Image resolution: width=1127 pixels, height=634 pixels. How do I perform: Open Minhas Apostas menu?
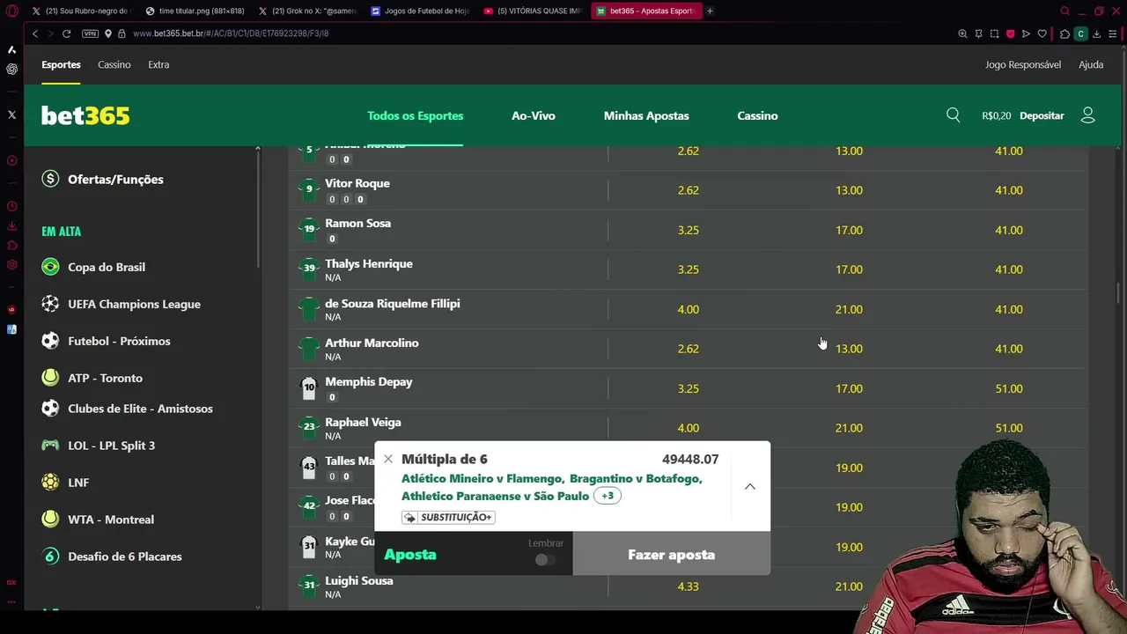[646, 115]
